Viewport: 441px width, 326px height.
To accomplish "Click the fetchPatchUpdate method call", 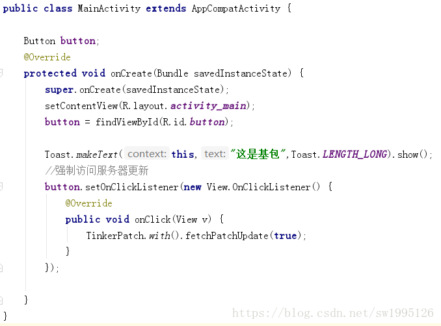I will coord(227,236).
